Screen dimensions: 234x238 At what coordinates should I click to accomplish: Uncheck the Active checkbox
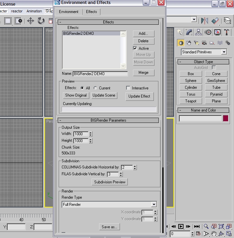[135, 48]
